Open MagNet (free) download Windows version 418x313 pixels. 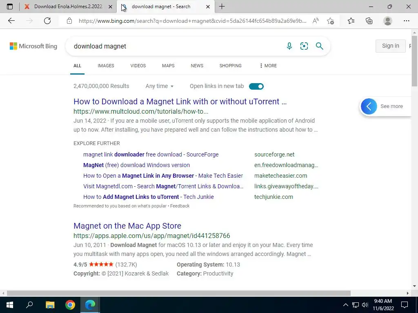[x=136, y=165]
